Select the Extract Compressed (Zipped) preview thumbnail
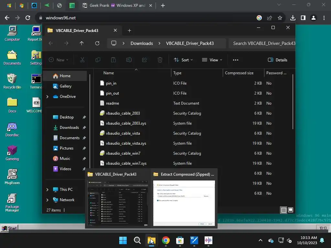This screenshot has height=248, width=331. click(184, 203)
